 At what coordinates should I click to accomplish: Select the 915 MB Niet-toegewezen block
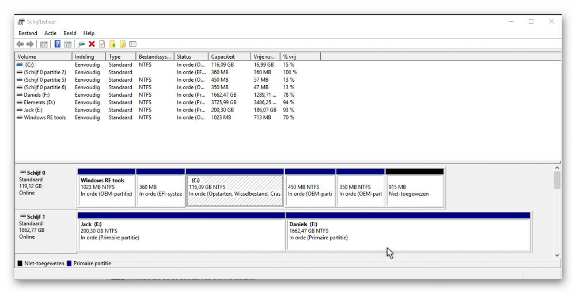click(414, 190)
